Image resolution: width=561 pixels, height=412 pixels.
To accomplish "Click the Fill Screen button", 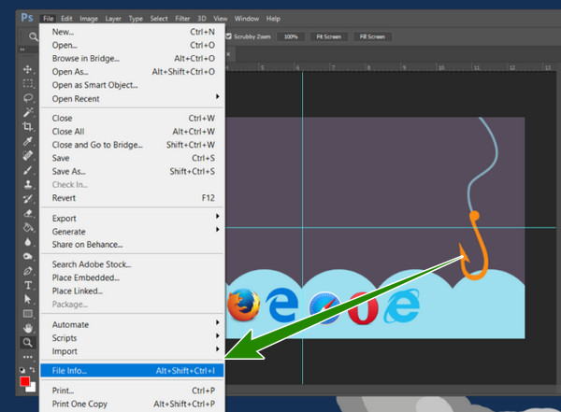I will (372, 36).
